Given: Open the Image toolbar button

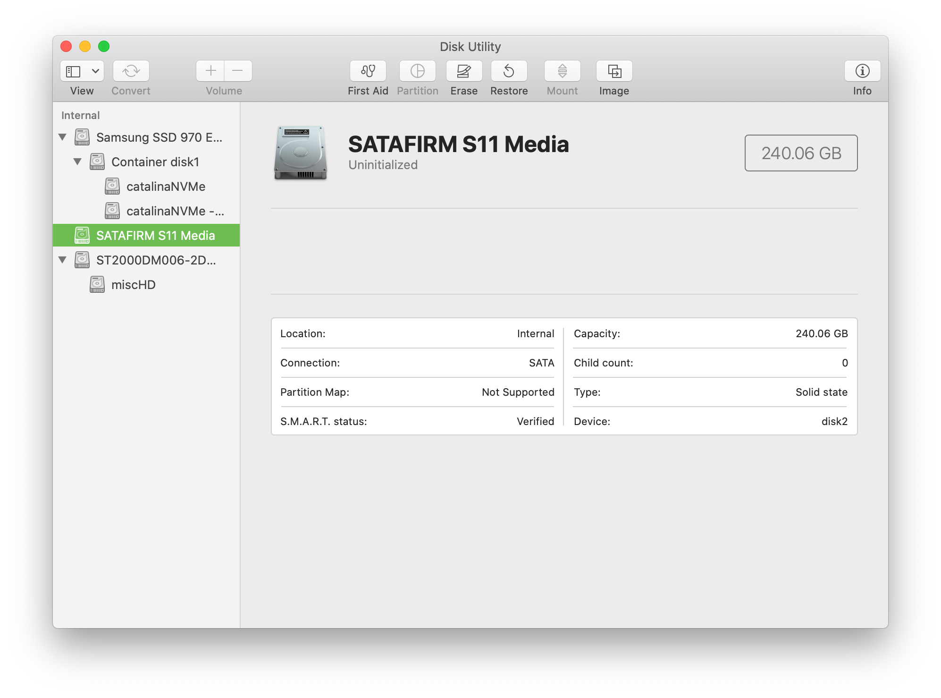Looking at the screenshot, I should (x=614, y=71).
